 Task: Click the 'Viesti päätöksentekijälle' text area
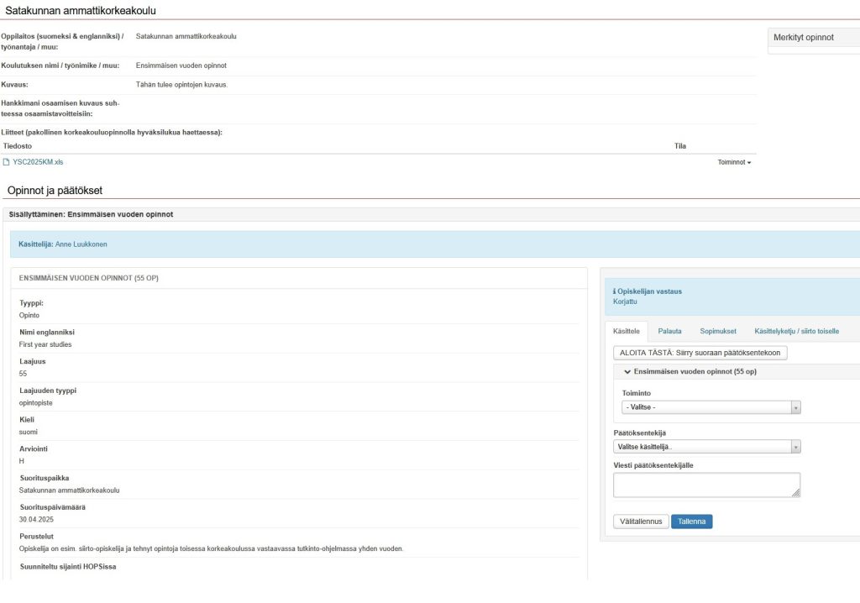705,485
